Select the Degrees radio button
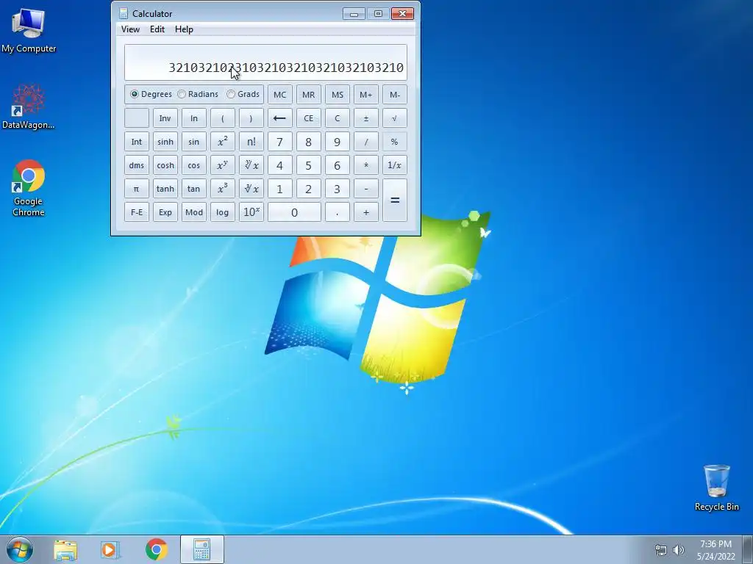The height and width of the screenshot is (564, 753). coord(151,94)
